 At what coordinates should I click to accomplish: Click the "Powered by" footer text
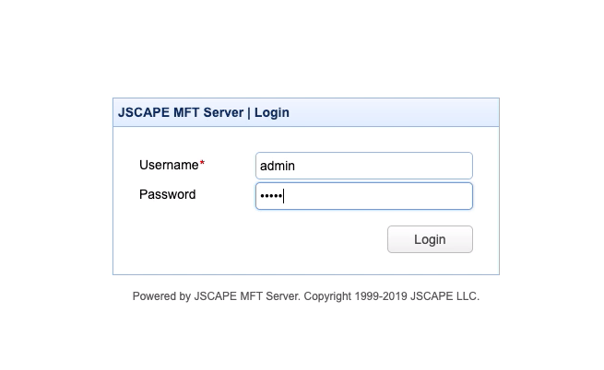point(161,297)
